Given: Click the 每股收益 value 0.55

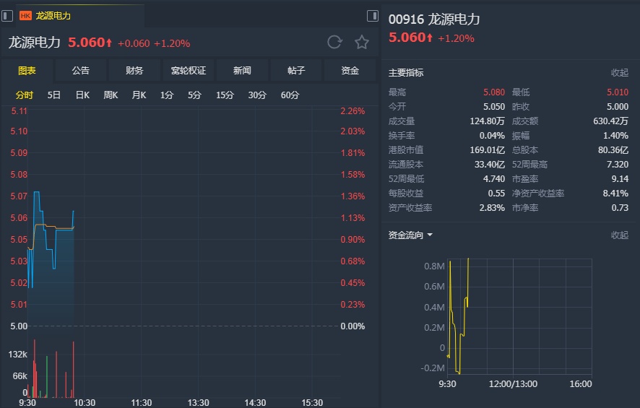Looking at the screenshot, I should pos(496,193).
